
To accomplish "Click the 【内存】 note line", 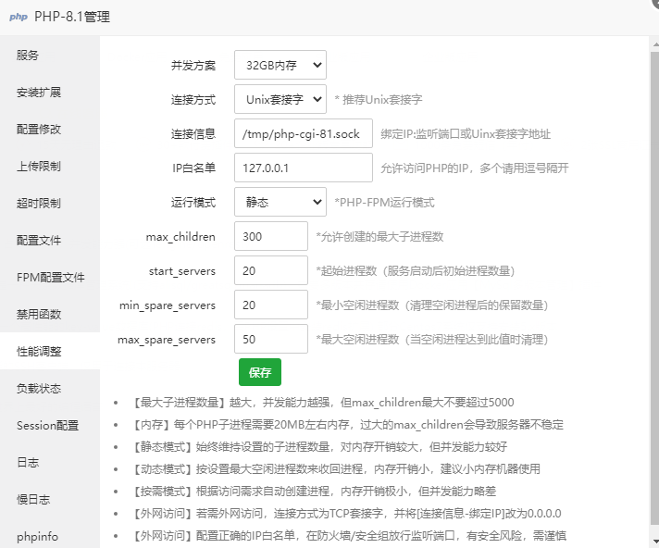I will point(348,425).
